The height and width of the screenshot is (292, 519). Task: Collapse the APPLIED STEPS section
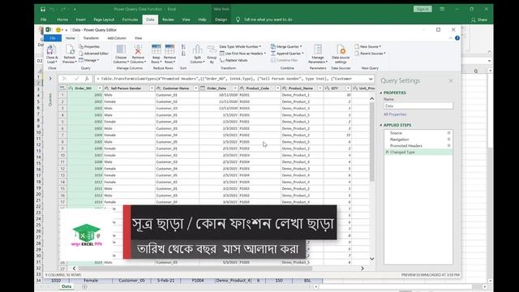(380, 125)
